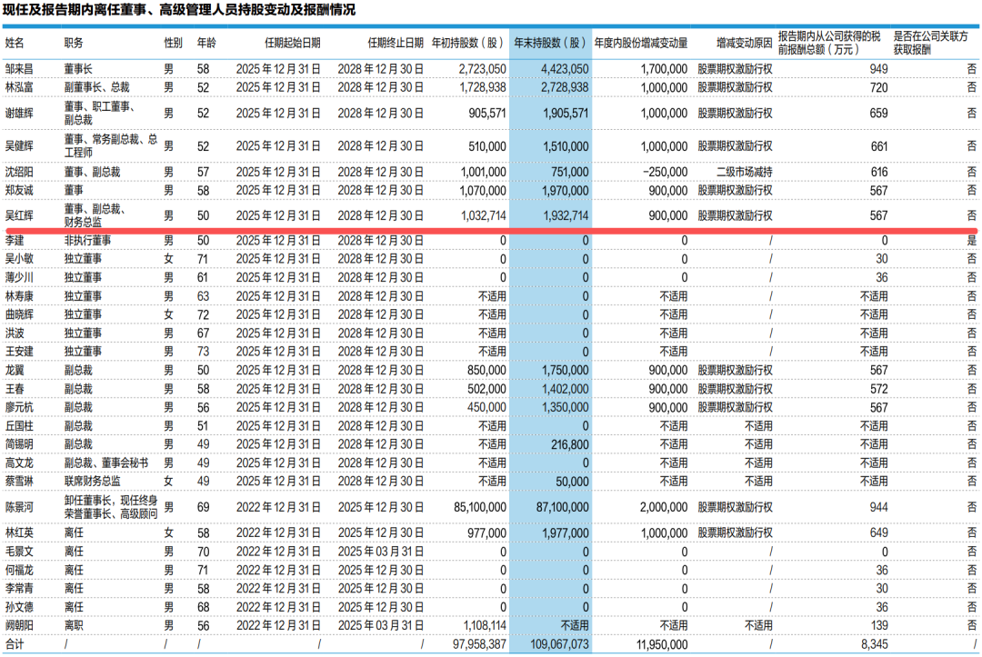Click the name 孙文德
Viewport: 982px width, 657px height.
click(19, 607)
